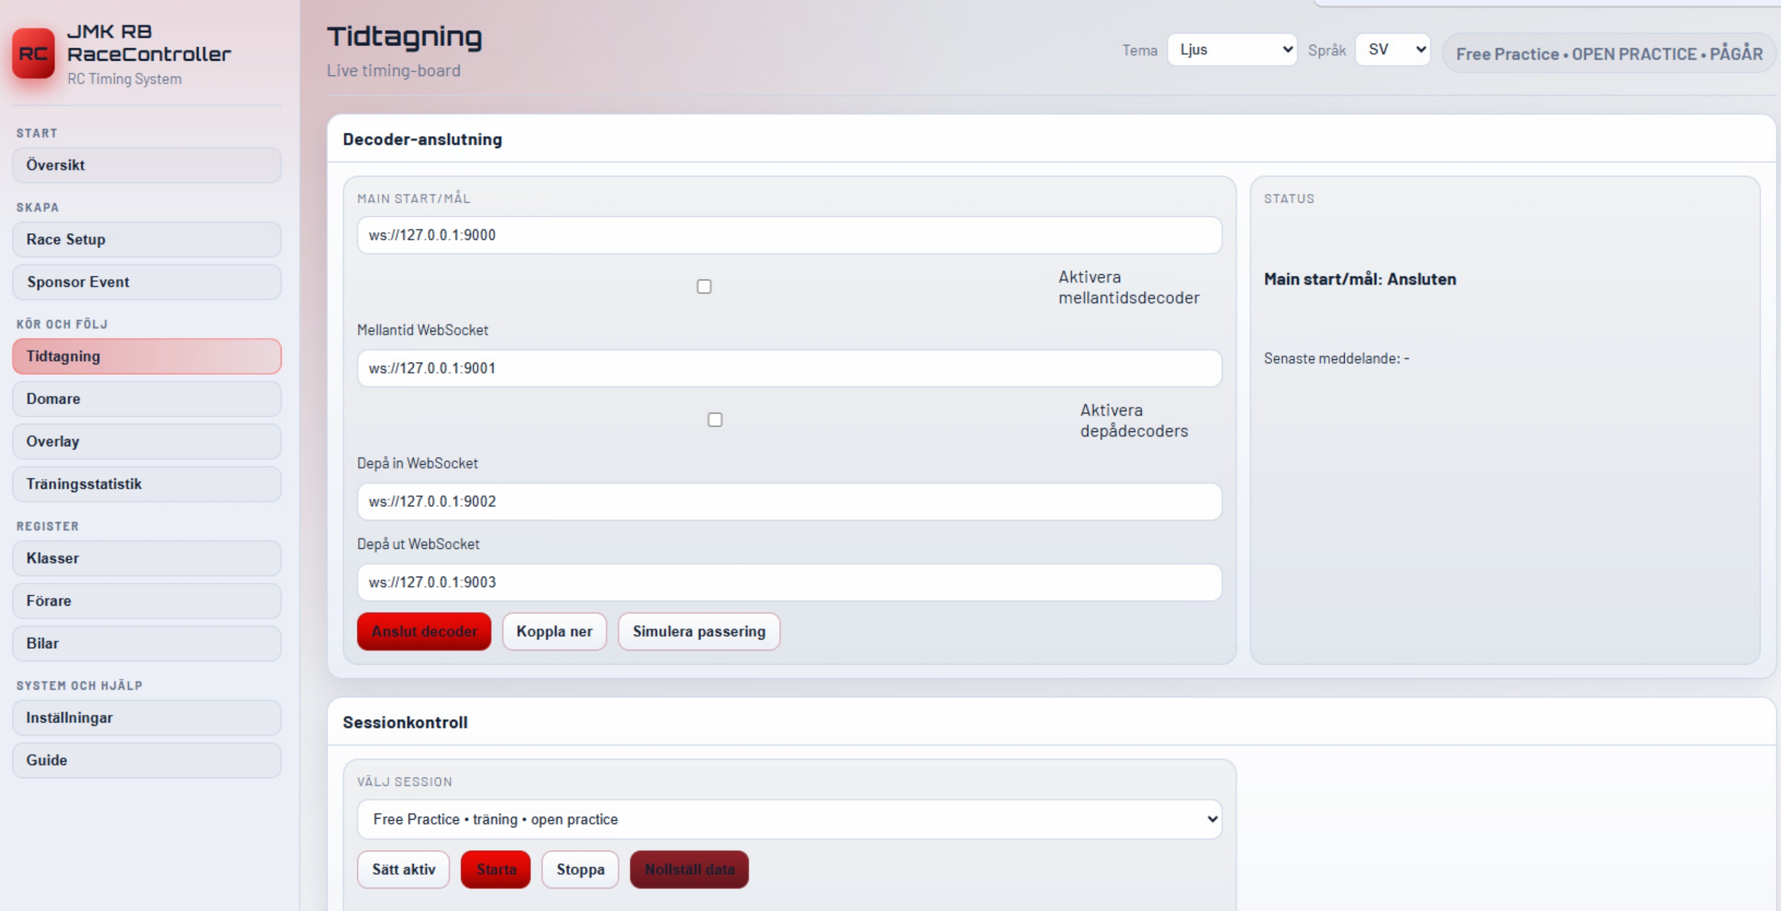Click the Koppla ner button
The image size is (1781, 911).
(x=554, y=631)
